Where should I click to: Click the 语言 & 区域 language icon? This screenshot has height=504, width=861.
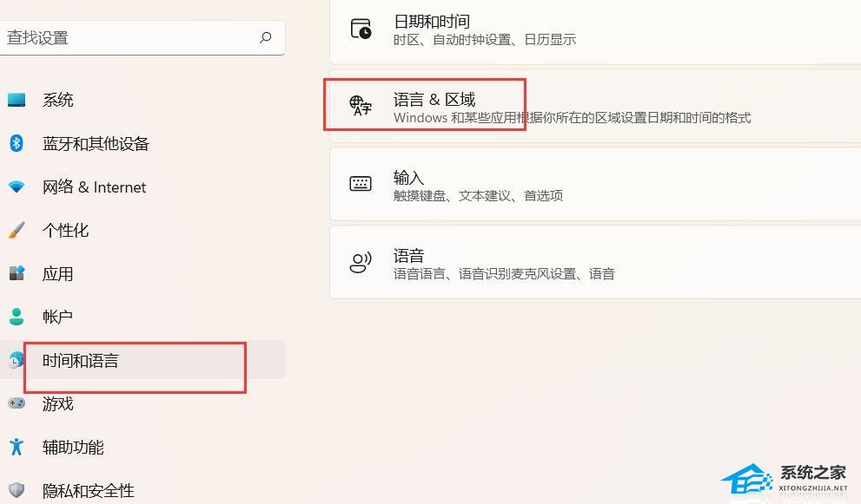[x=361, y=105]
